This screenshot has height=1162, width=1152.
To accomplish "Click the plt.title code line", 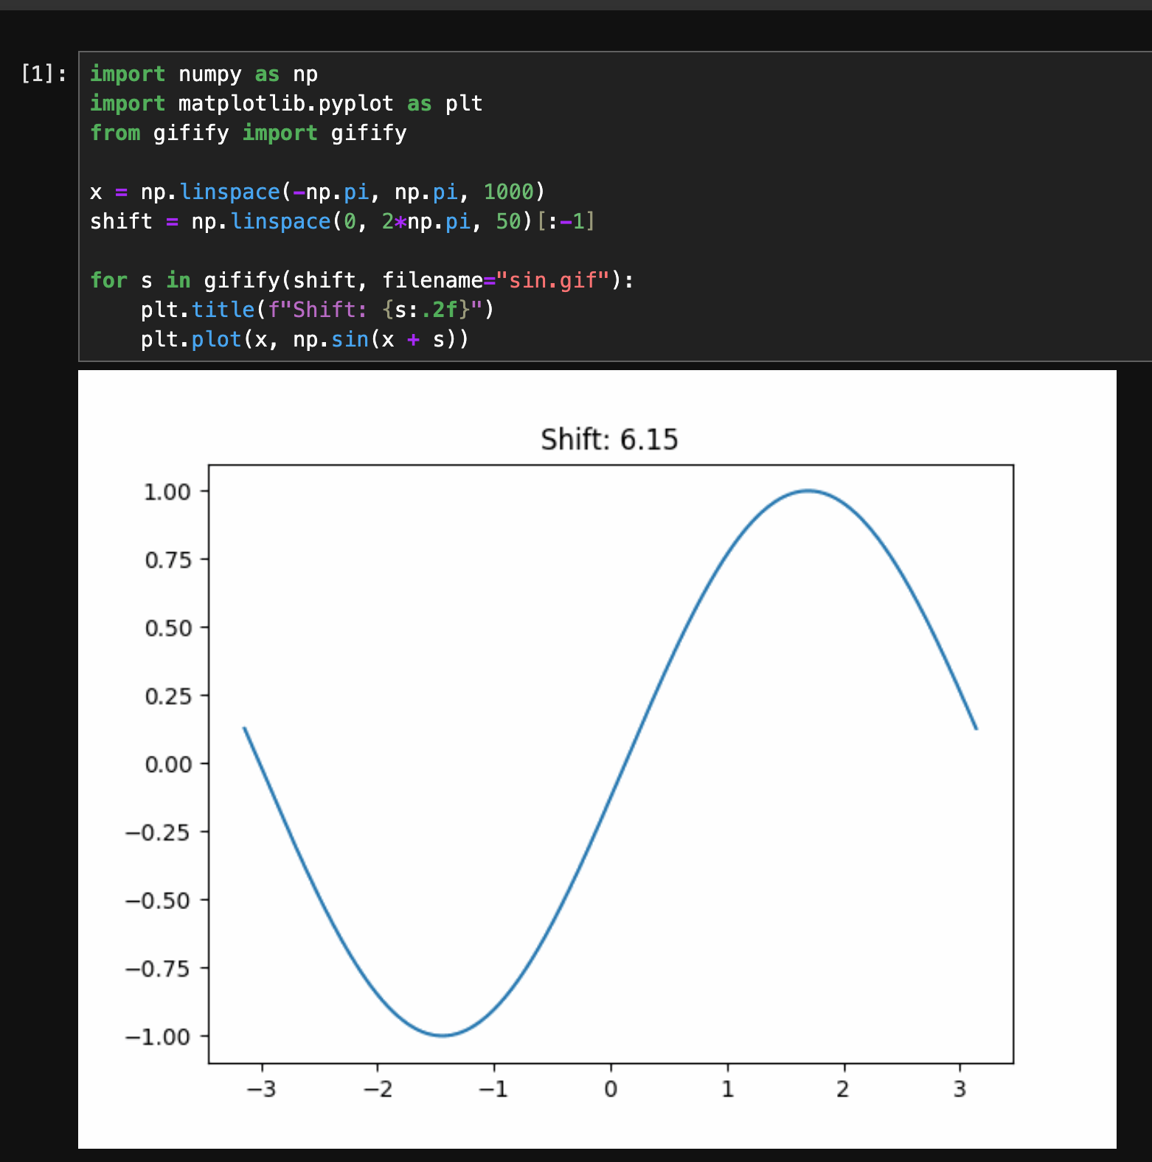I will 317,310.
